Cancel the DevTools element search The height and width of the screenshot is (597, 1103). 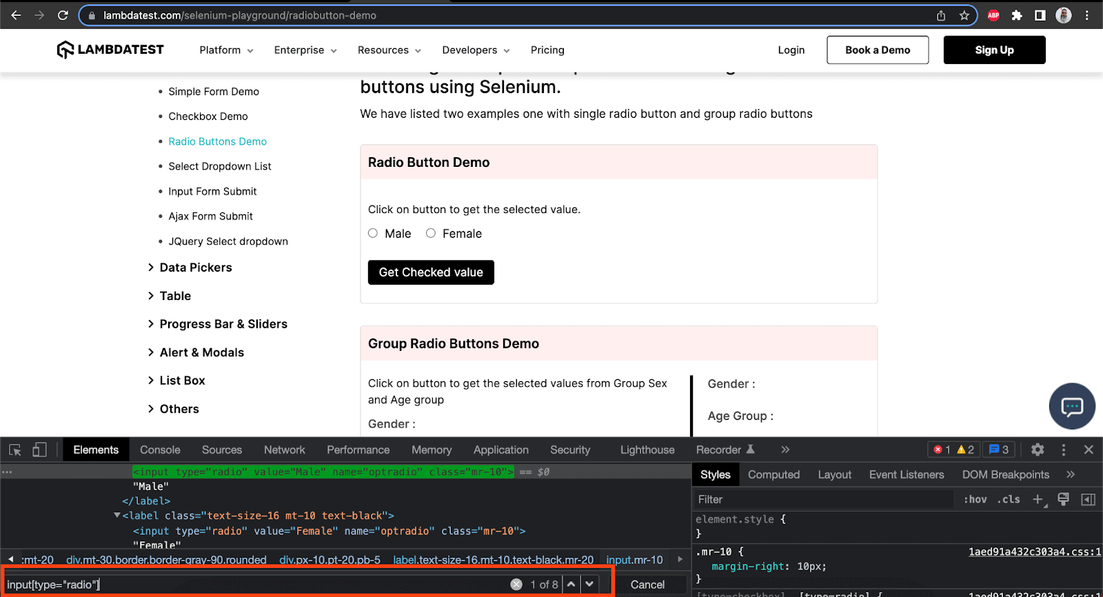(x=647, y=585)
